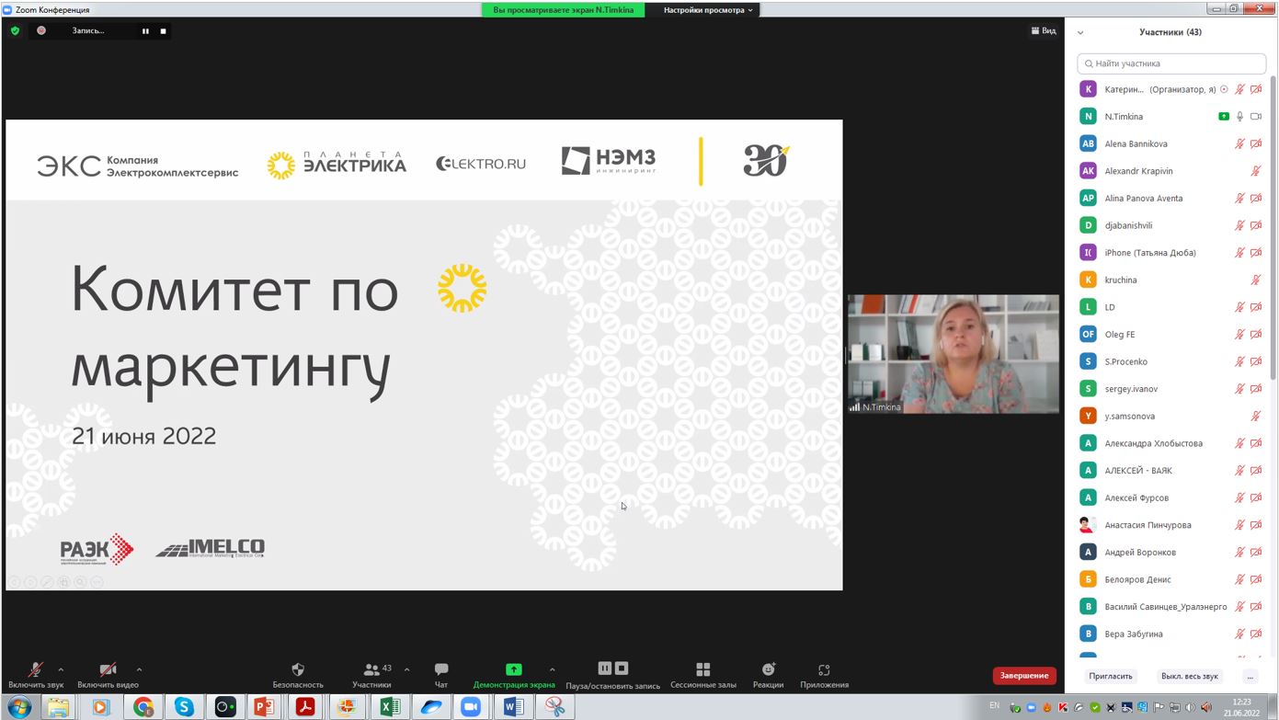Open Breakout Rooms (Сессионные залы)
The width and height of the screenshot is (1279, 720).
[702, 670]
